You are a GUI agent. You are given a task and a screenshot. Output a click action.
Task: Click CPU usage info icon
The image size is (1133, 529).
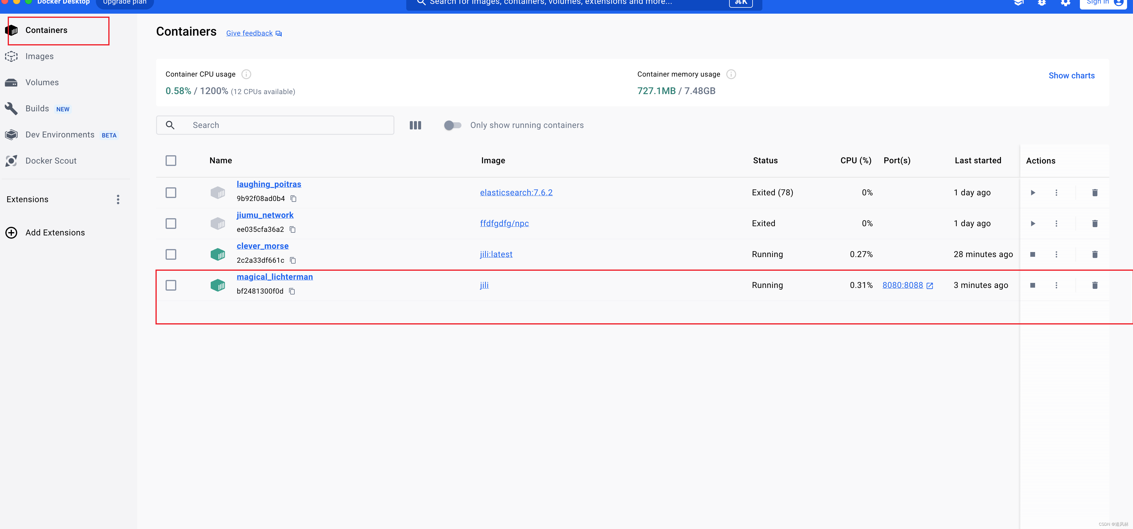(x=246, y=75)
